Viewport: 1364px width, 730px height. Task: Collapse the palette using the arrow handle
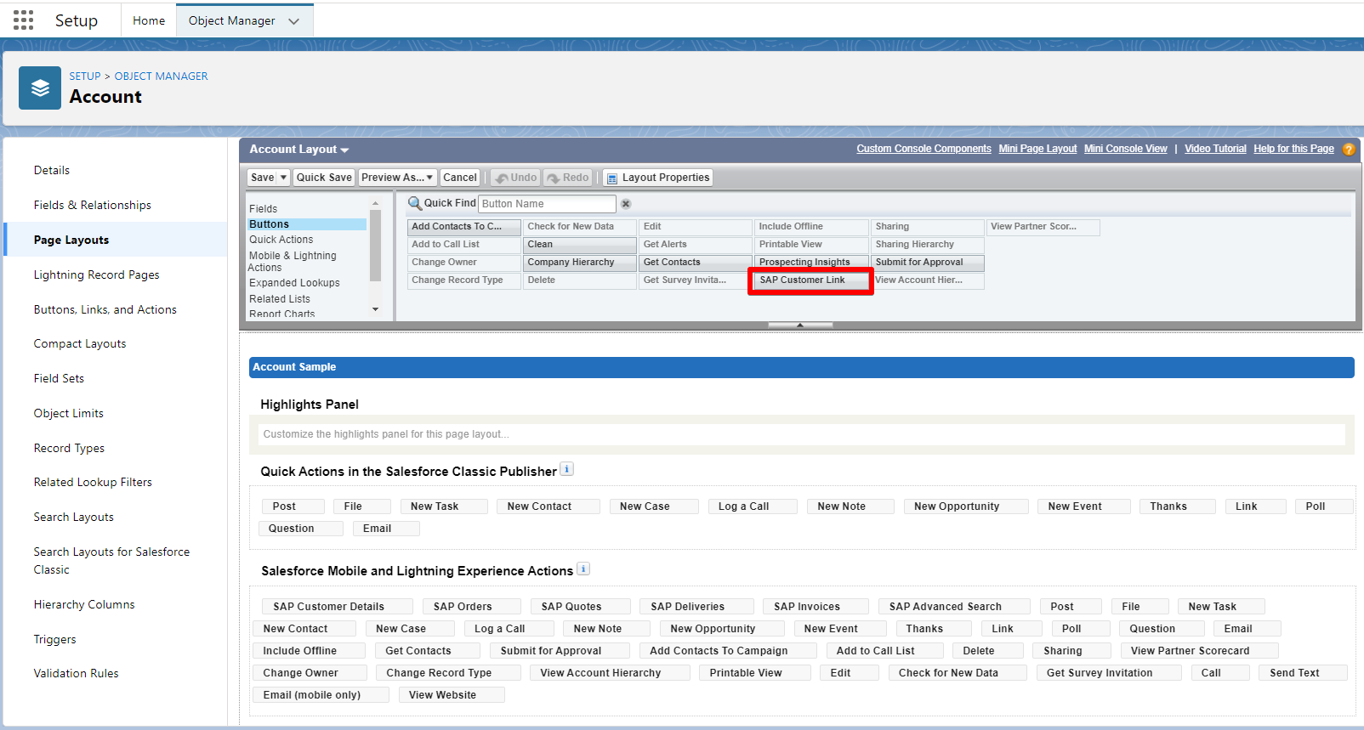(x=800, y=325)
